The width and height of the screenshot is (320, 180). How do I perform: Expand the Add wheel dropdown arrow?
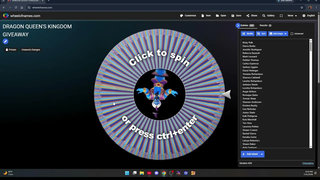pyautogui.click(x=262, y=154)
